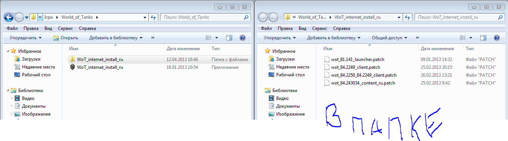The image size is (508, 141).
Task: Show the preview pane in the left window
Action: point(230,38)
